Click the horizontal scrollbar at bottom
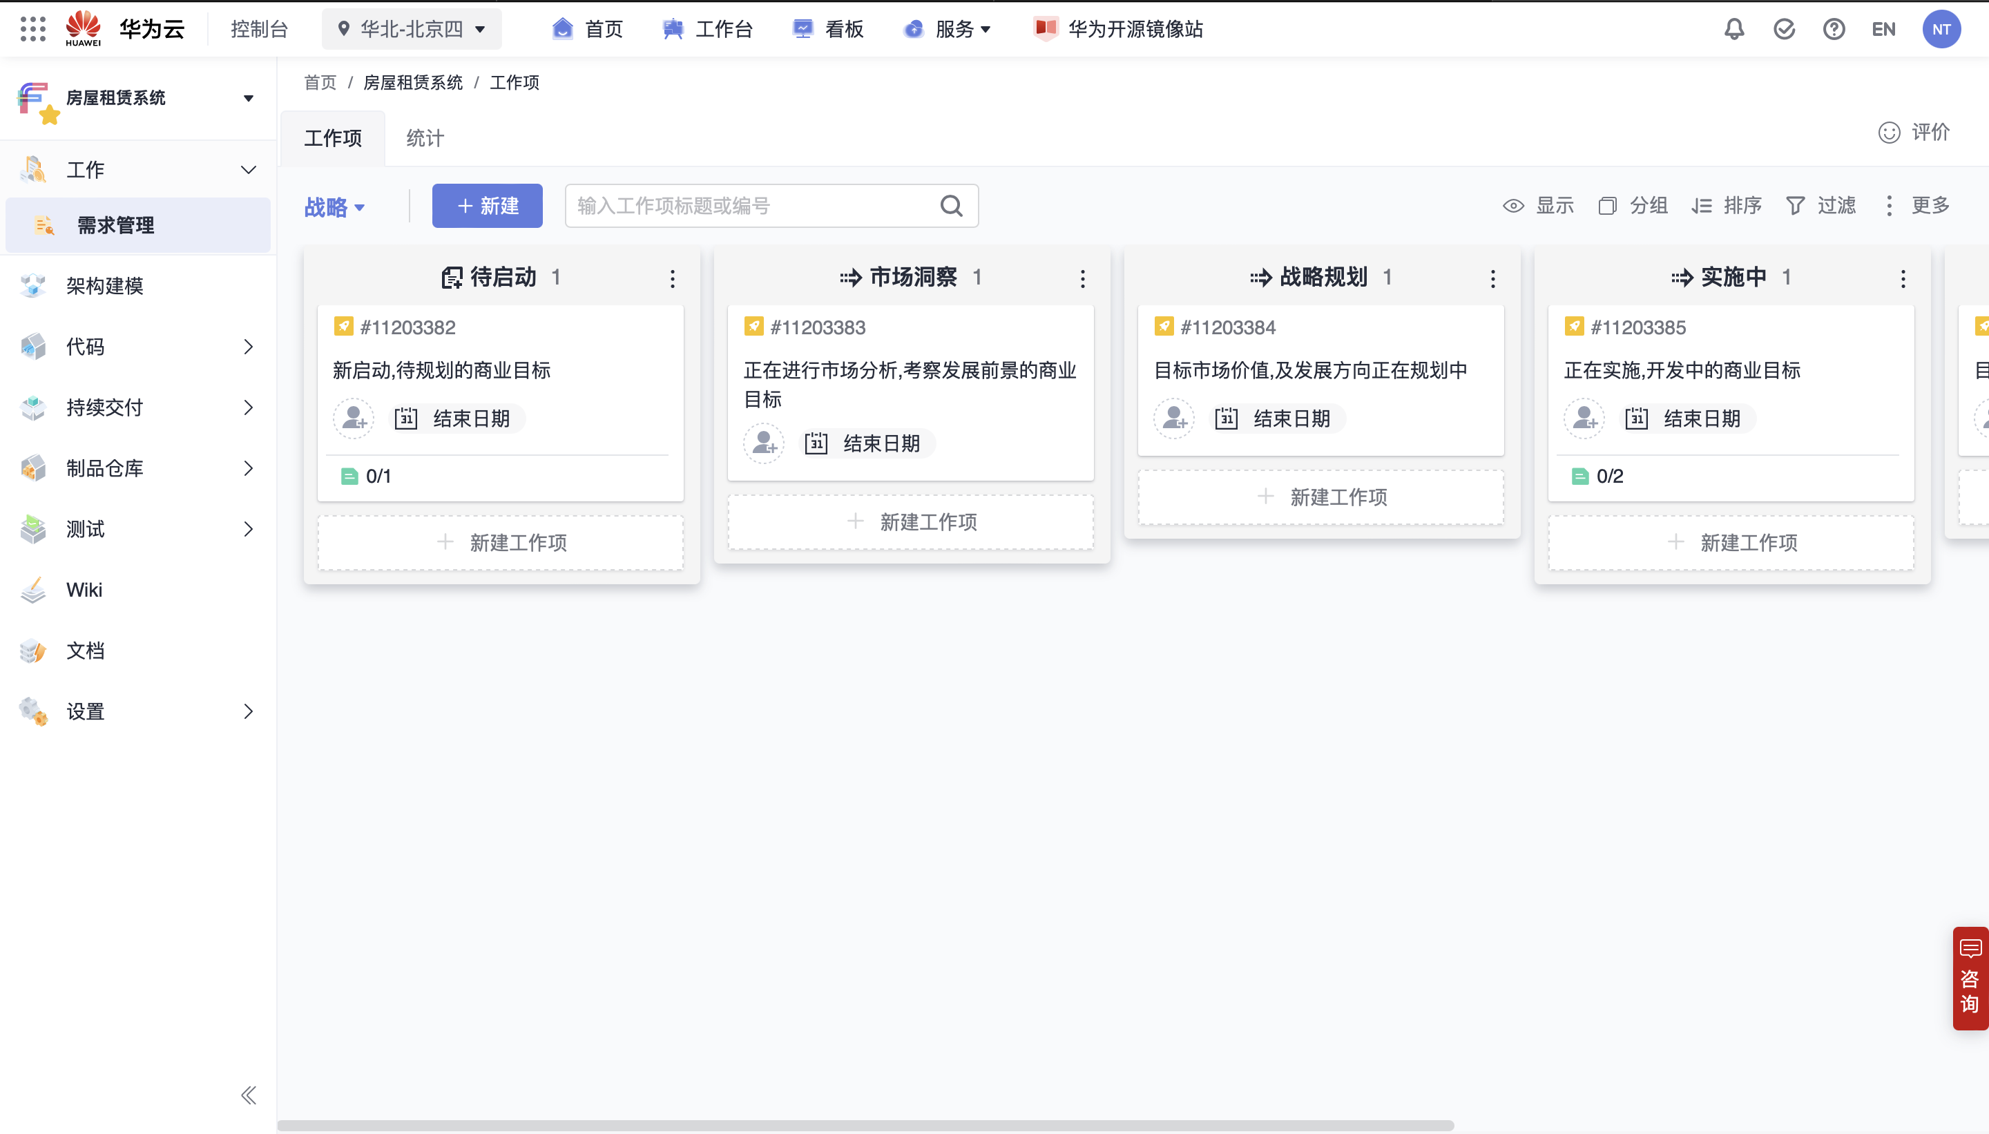Screen dimensions: 1989x1134 pos(865,1126)
